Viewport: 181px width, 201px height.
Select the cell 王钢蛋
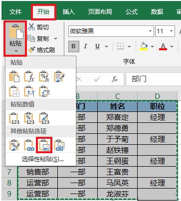pos(118,161)
